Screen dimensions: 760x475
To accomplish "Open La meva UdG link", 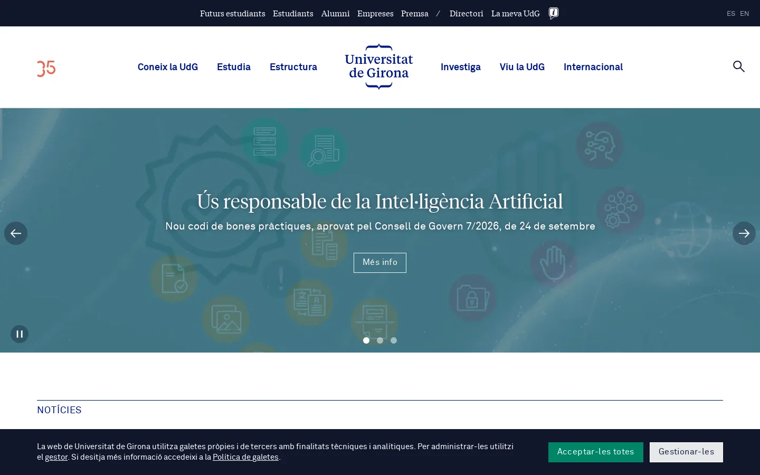I will (x=516, y=14).
